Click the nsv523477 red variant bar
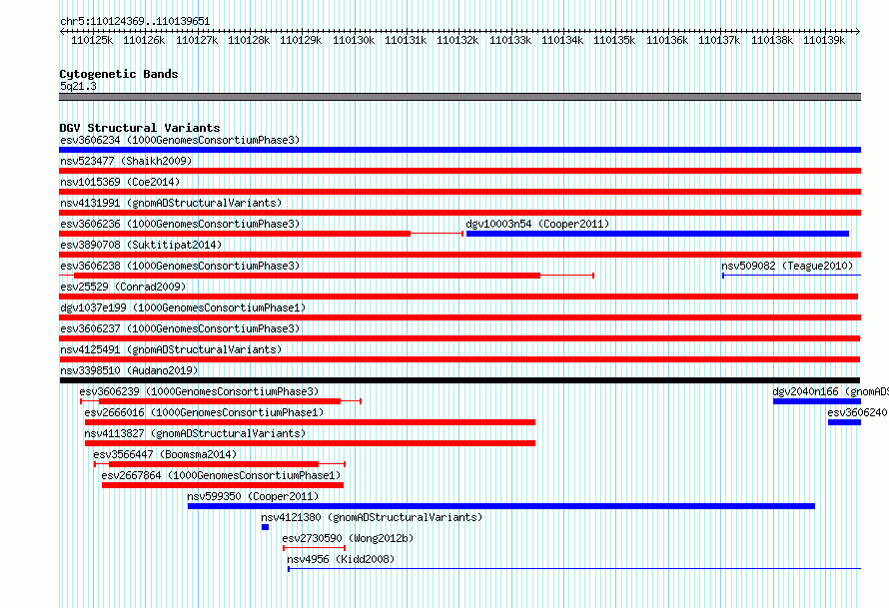Viewport: 889px width, 608px height. (x=459, y=171)
